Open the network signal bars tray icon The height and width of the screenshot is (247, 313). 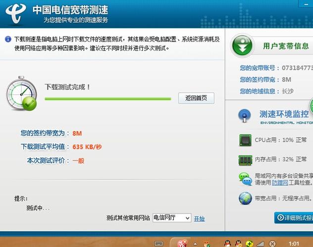[261, 244]
